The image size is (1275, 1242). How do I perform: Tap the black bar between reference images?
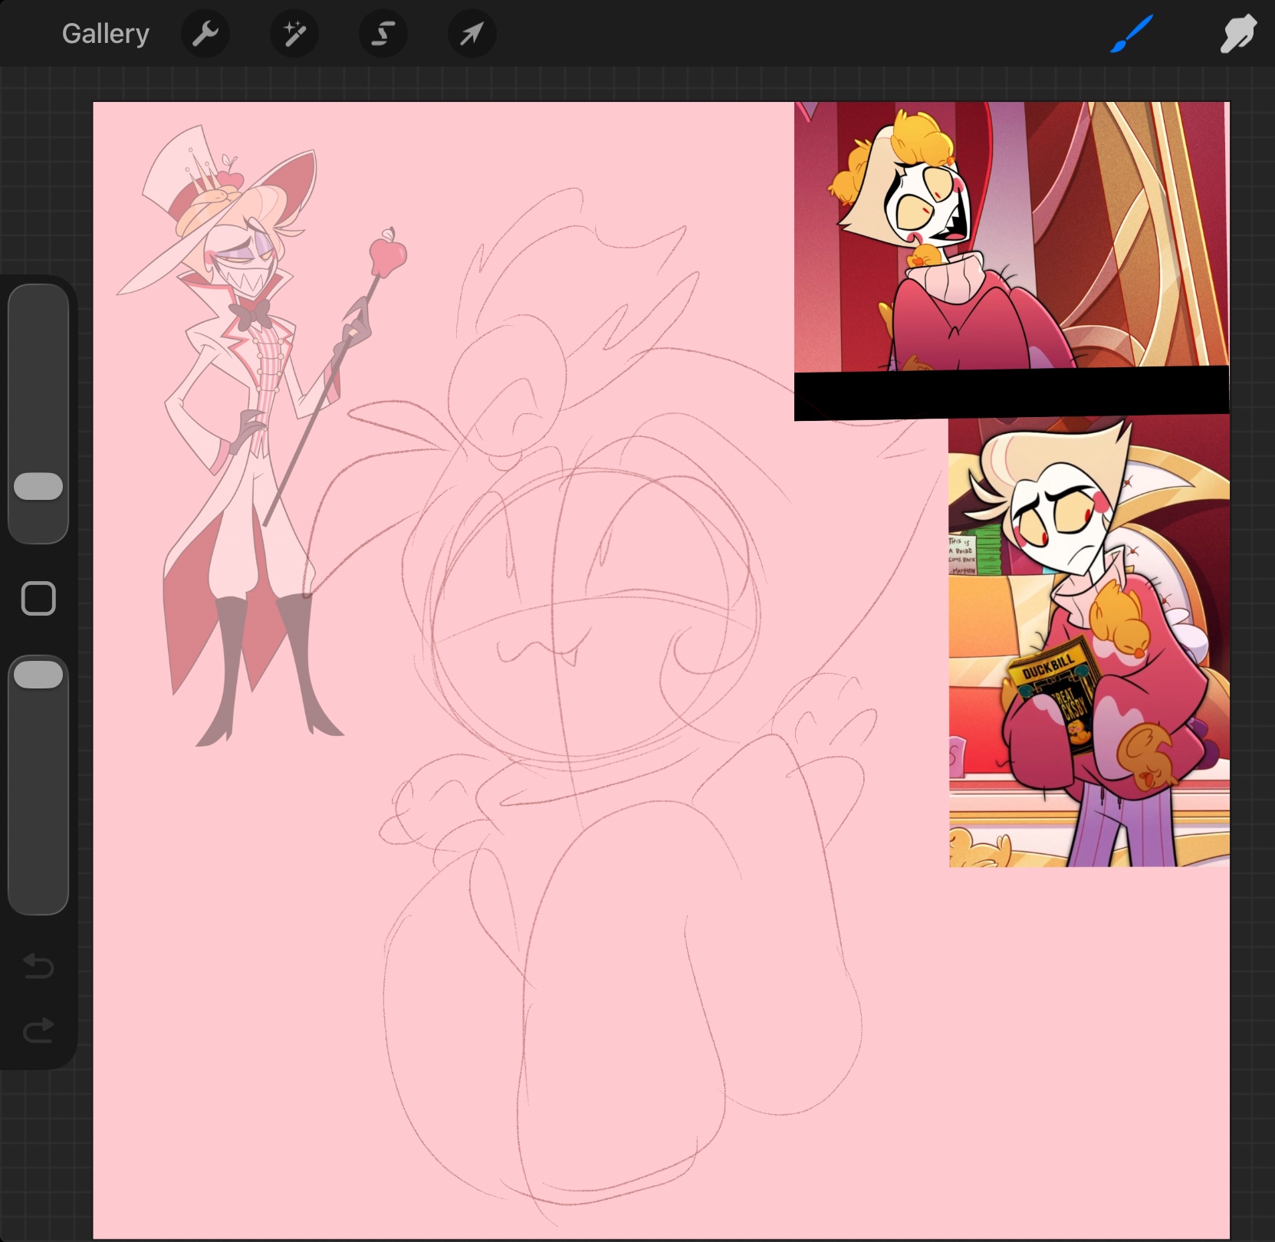1010,393
